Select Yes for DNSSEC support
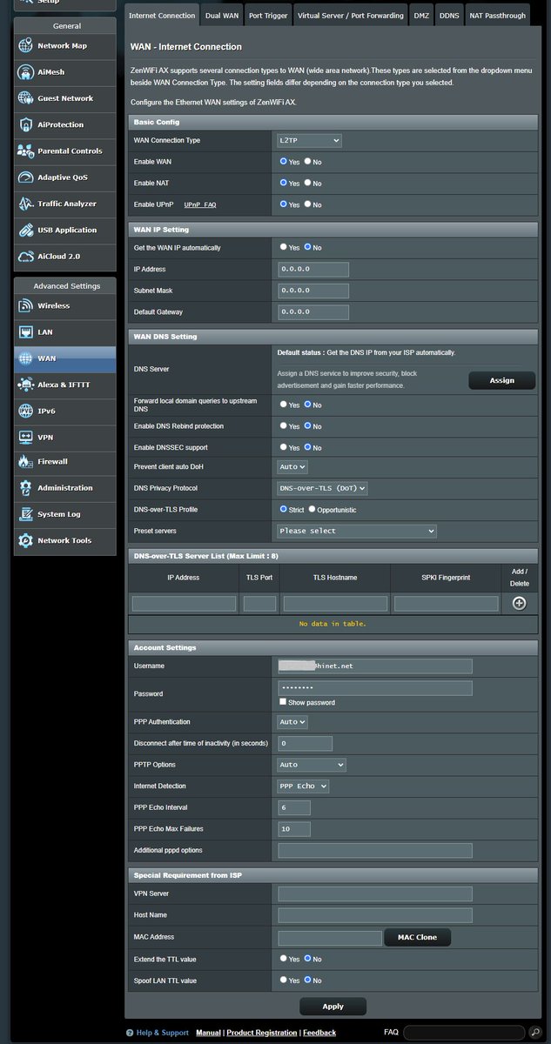The image size is (551, 1044). point(284,447)
